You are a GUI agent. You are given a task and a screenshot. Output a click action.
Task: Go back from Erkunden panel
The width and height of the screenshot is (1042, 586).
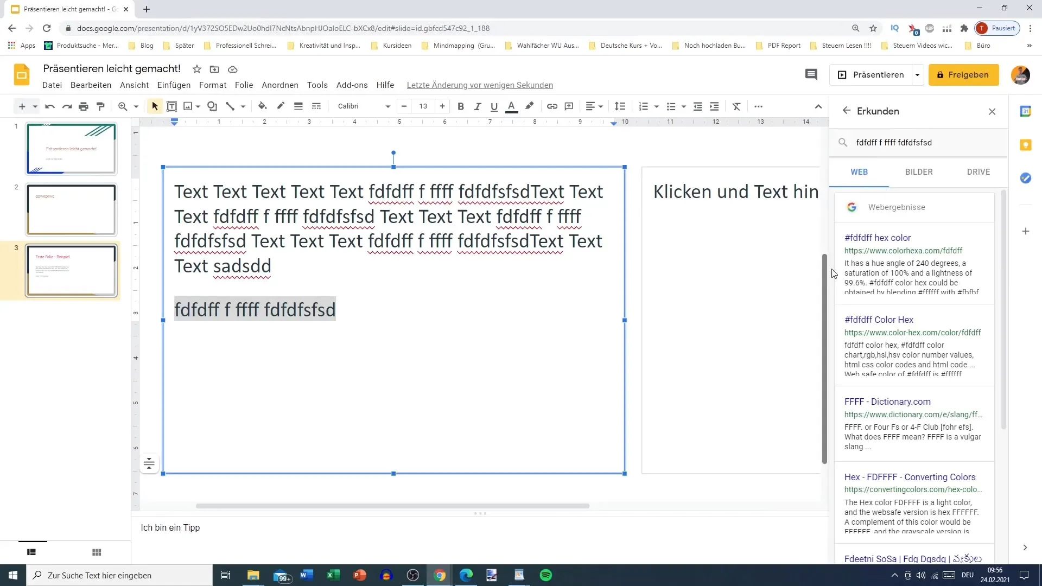(846, 111)
